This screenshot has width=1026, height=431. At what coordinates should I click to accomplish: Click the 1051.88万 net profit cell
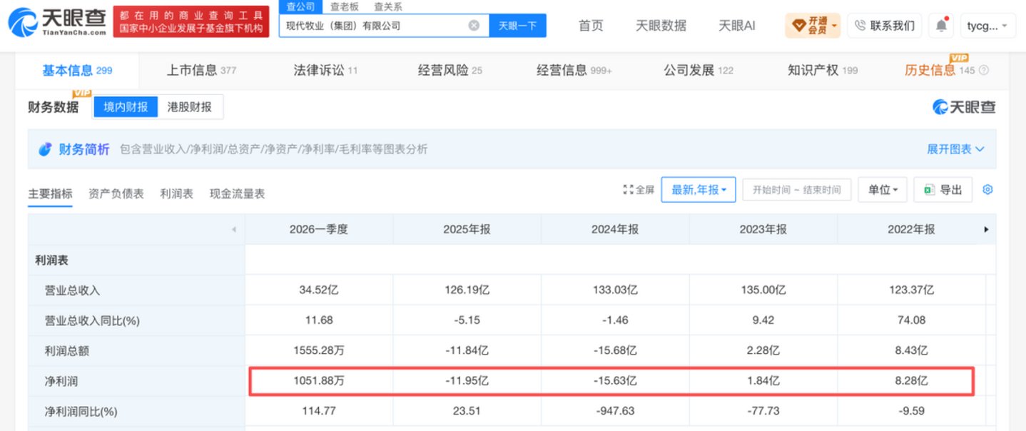pyautogui.click(x=319, y=381)
